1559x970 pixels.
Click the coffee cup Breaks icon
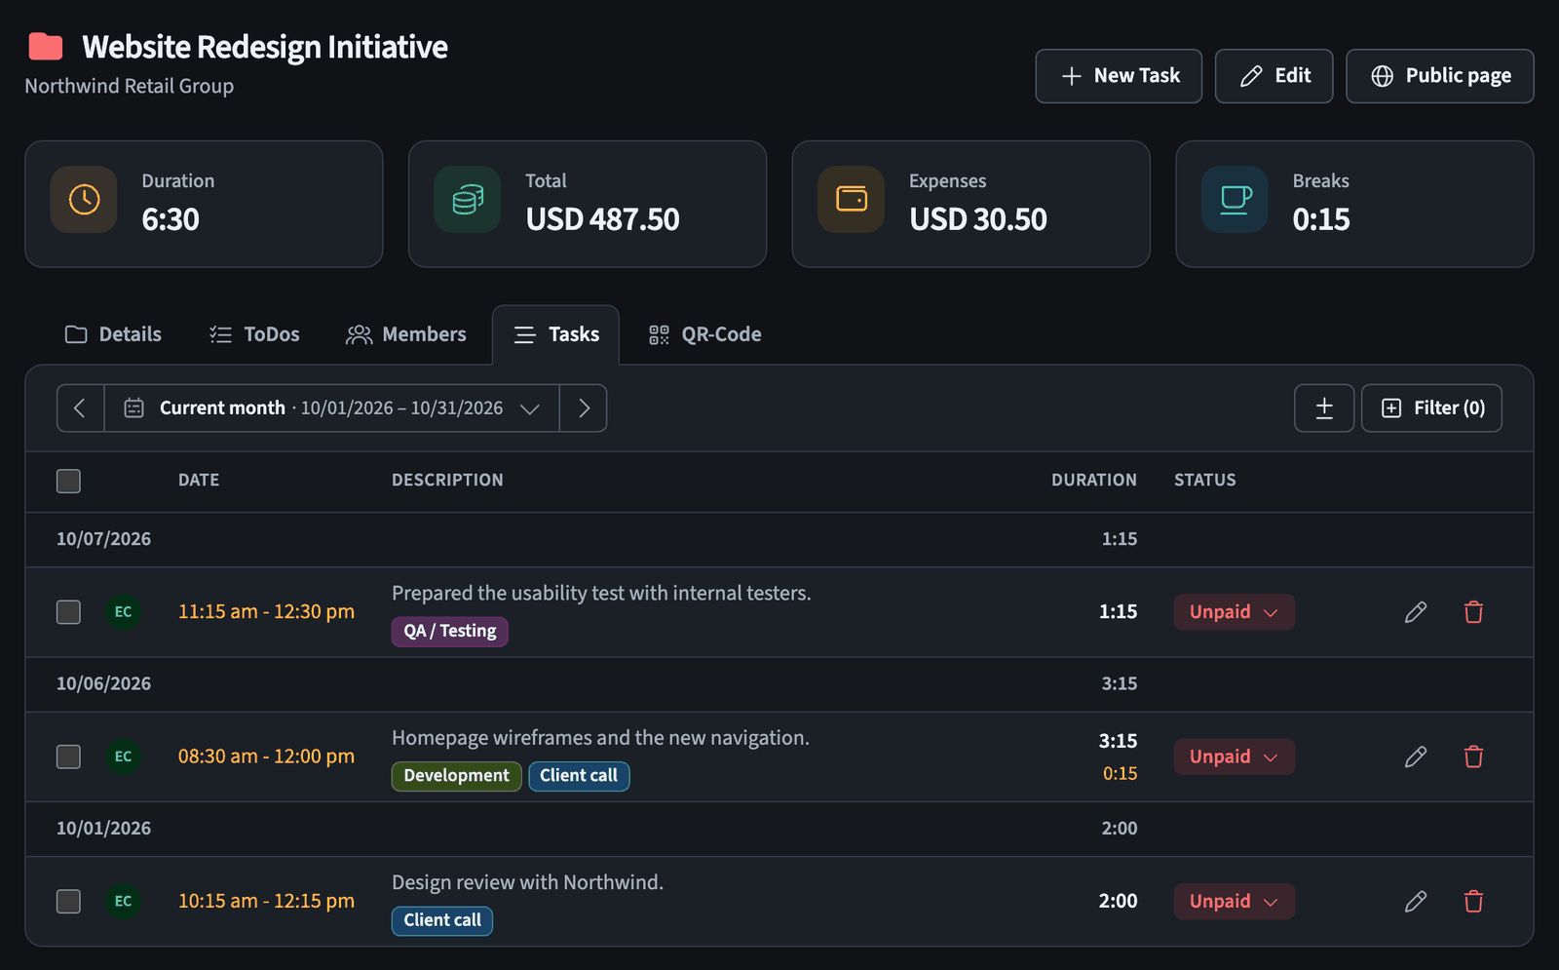[1236, 200]
